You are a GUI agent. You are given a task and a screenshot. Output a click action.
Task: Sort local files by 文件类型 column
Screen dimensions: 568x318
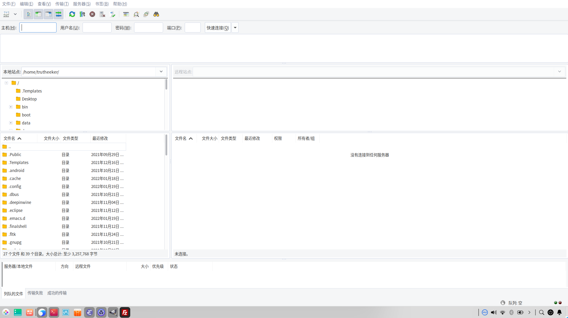tap(75, 138)
